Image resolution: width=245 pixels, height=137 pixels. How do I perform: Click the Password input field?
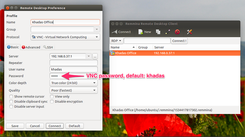pos(73,76)
